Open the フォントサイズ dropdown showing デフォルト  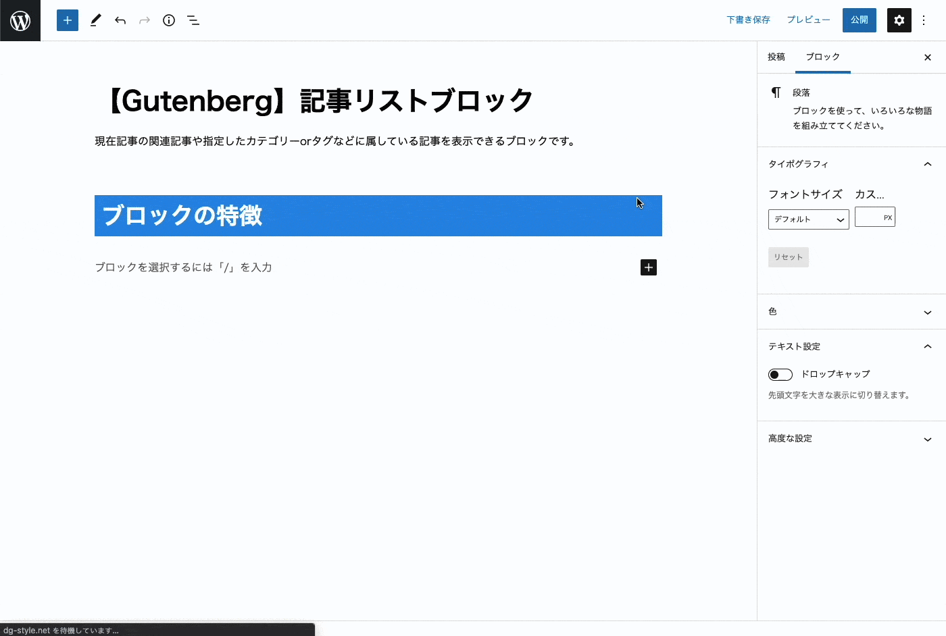point(808,219)
